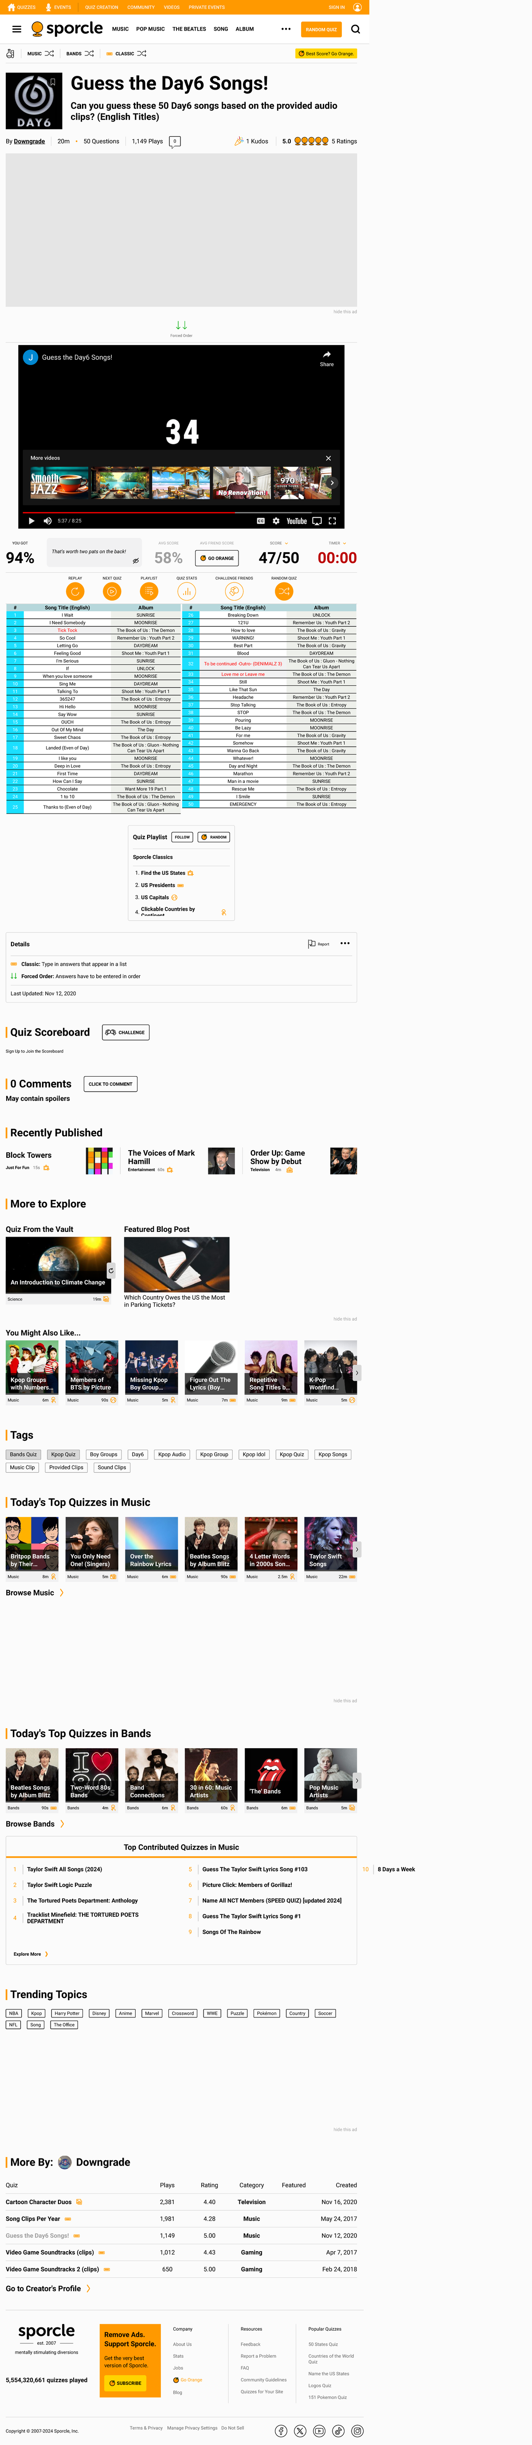Click the search magnifier icon
The image size is (532, 2445).
click(356, 29)
